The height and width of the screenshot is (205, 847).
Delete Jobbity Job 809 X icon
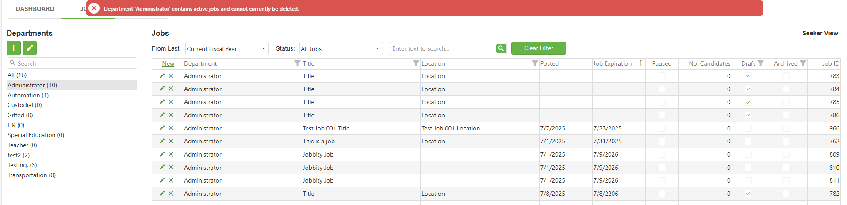pyautogui.click(x=171, y=154)
